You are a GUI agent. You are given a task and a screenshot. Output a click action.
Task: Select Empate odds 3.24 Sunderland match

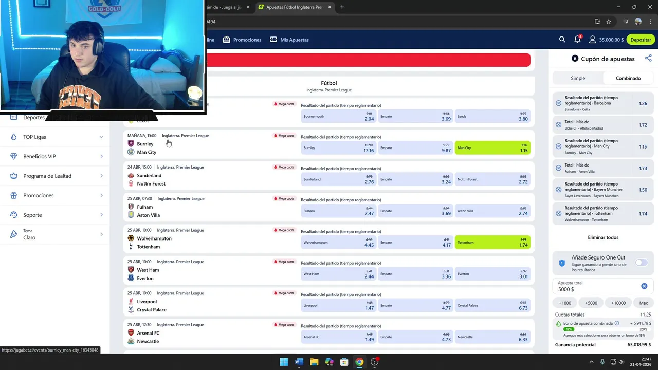pyautogui.click(x=415, y=179)
